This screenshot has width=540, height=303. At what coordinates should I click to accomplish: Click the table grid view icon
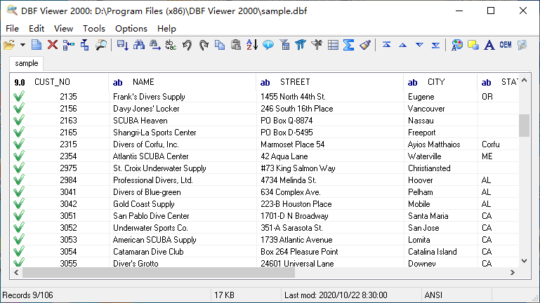click(x=333, y=45)
